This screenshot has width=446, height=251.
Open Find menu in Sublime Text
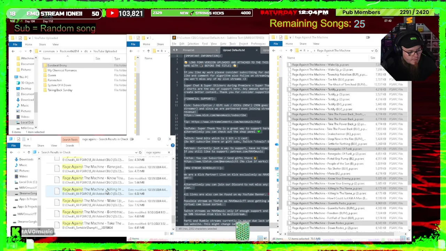click(205, 44)
